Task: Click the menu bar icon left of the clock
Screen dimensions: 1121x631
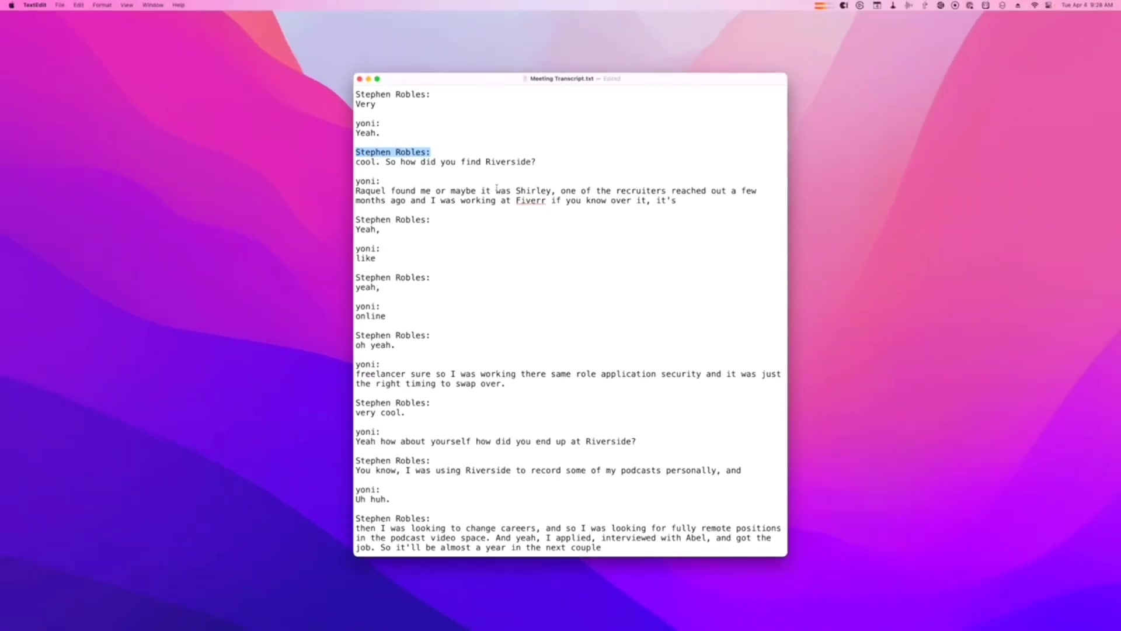Action: pyautogui.click(x=1049, y=5)
